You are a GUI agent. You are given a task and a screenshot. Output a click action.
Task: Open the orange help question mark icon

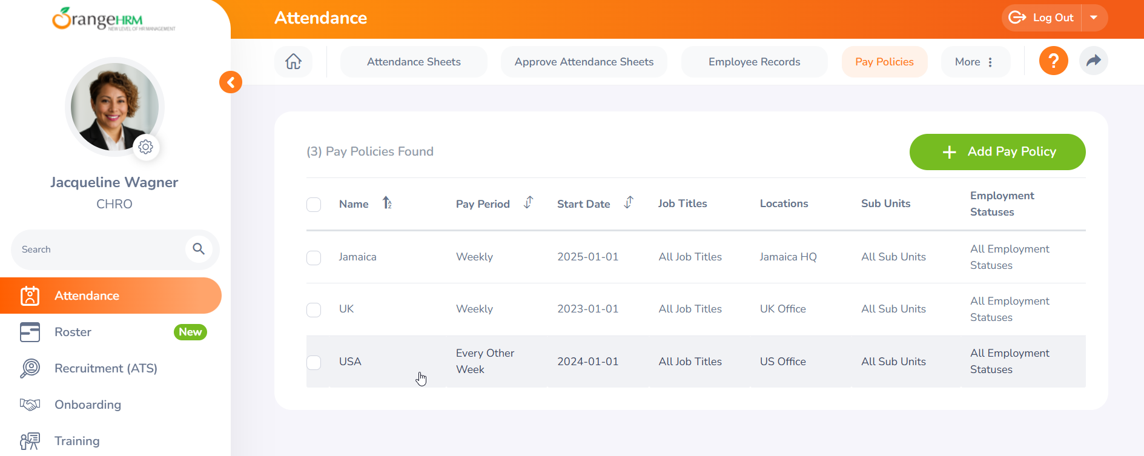[x=1053, y=61]
